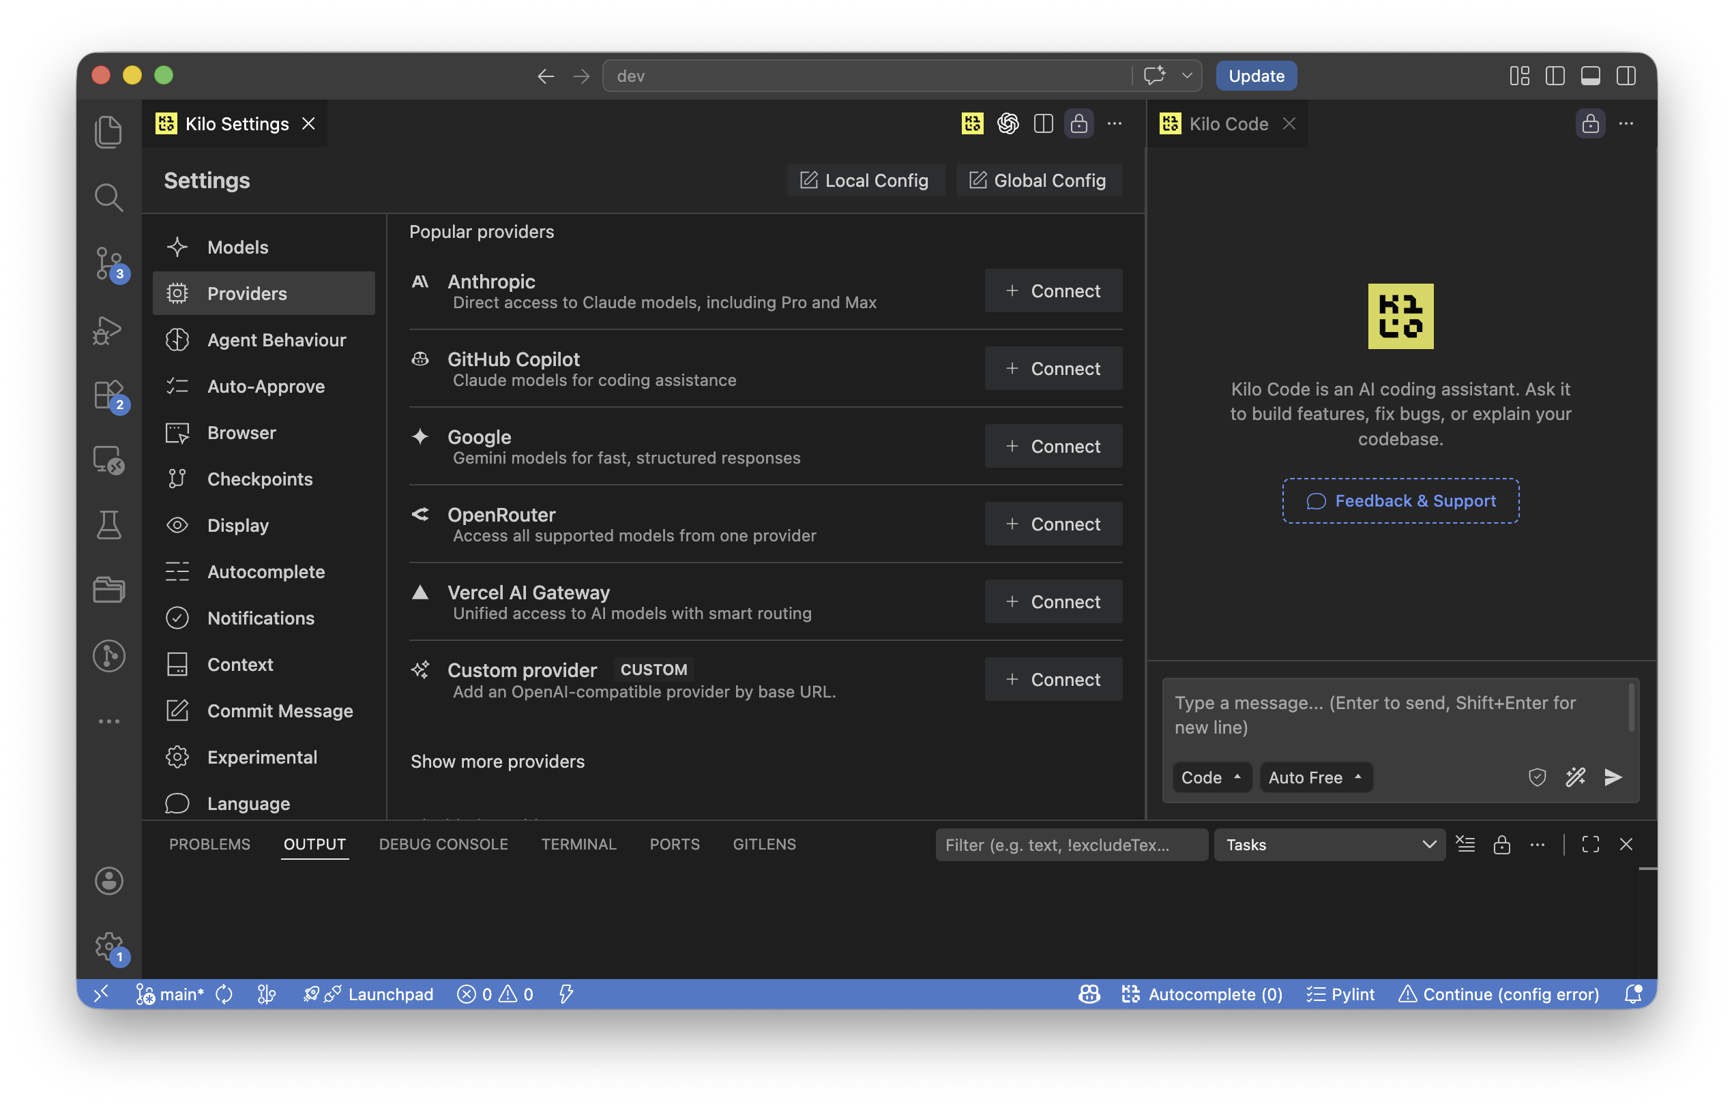Split the Kilo Settings editor right
Viewport: 1734px width, 1110px height.
click(1043, 124)
